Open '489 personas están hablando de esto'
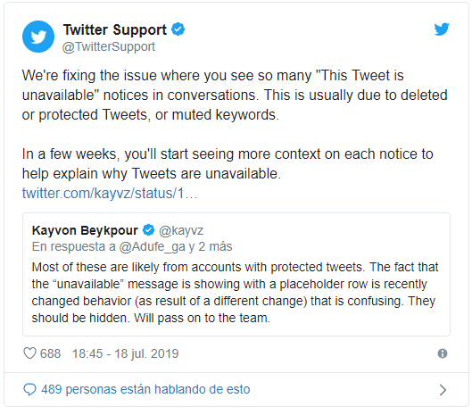 (145, 389)
